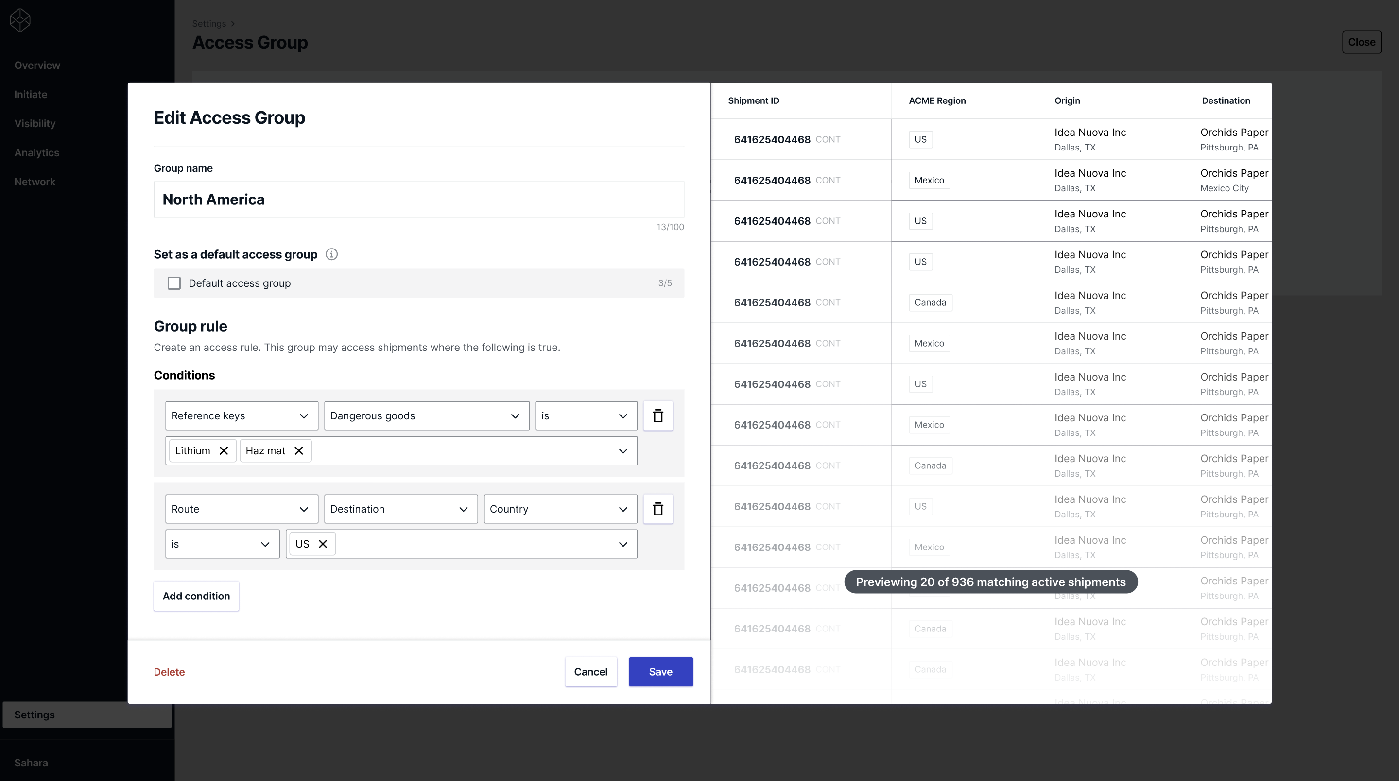Remove the Lithium tag
1399x781 pixels.
pyautogui.click(x=223, y=451)
